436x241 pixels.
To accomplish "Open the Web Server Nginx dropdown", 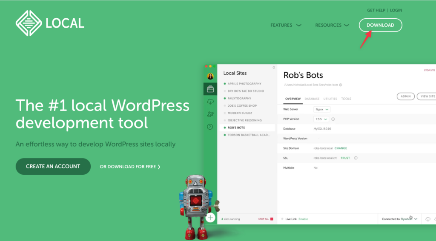I will click(x=322, y=109).
